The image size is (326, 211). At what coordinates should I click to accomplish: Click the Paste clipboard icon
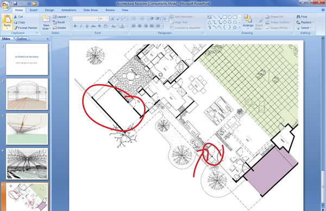pos(7,19)
